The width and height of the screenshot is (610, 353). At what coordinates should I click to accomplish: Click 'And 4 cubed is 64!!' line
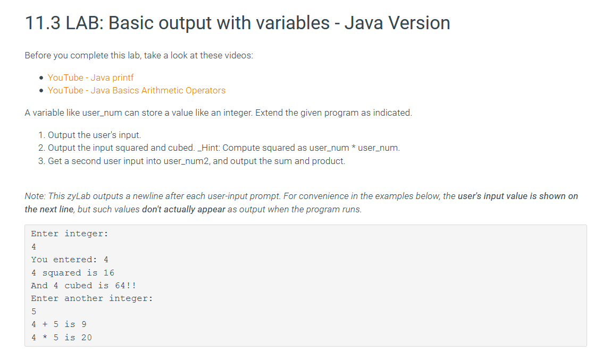tap(83, 286)
